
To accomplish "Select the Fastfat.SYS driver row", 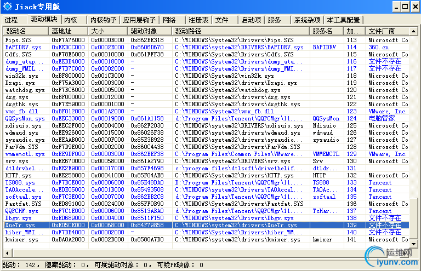I will pyautogui.click(x=206, y=204).
